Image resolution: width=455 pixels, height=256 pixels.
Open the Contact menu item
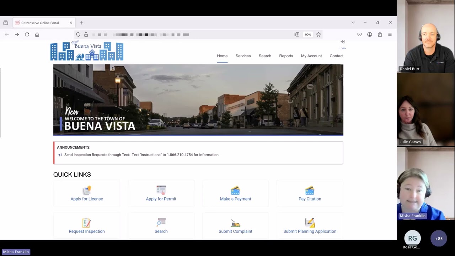[336, 56]
